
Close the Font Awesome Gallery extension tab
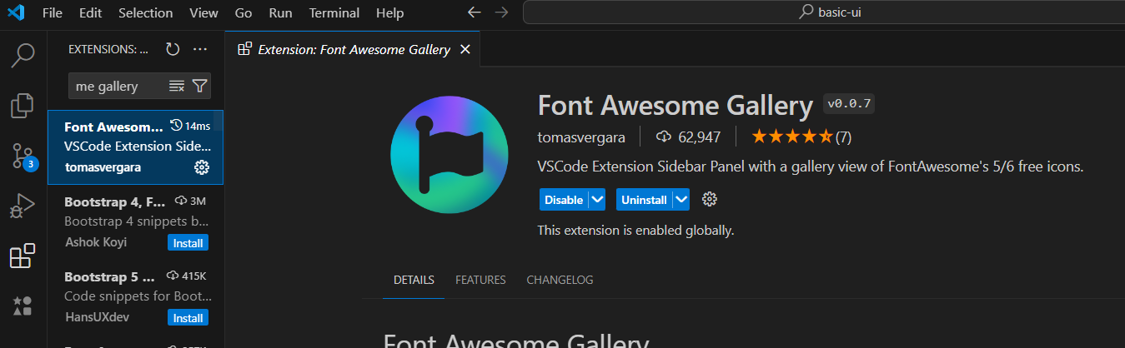tap(465, 49)
